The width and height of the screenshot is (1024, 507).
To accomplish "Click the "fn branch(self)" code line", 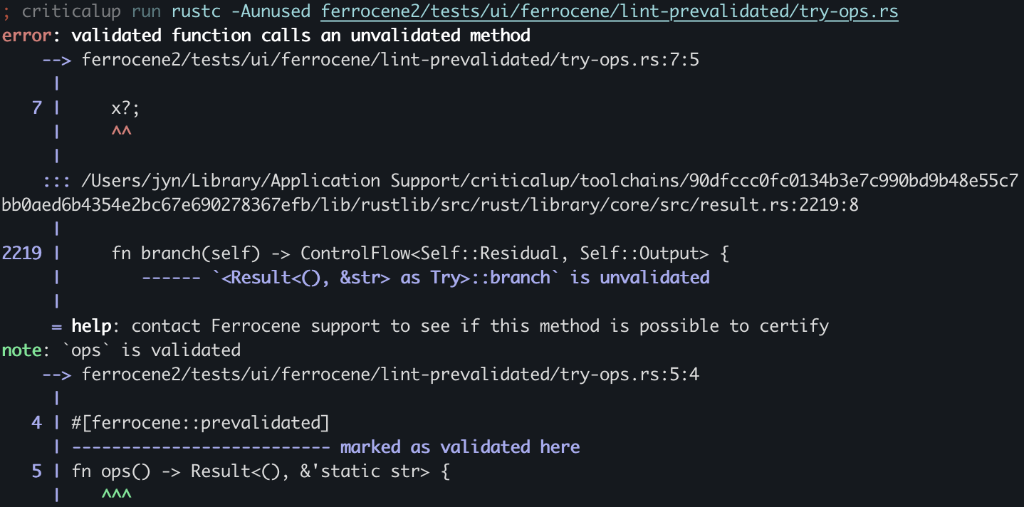I will pos(420,253).
